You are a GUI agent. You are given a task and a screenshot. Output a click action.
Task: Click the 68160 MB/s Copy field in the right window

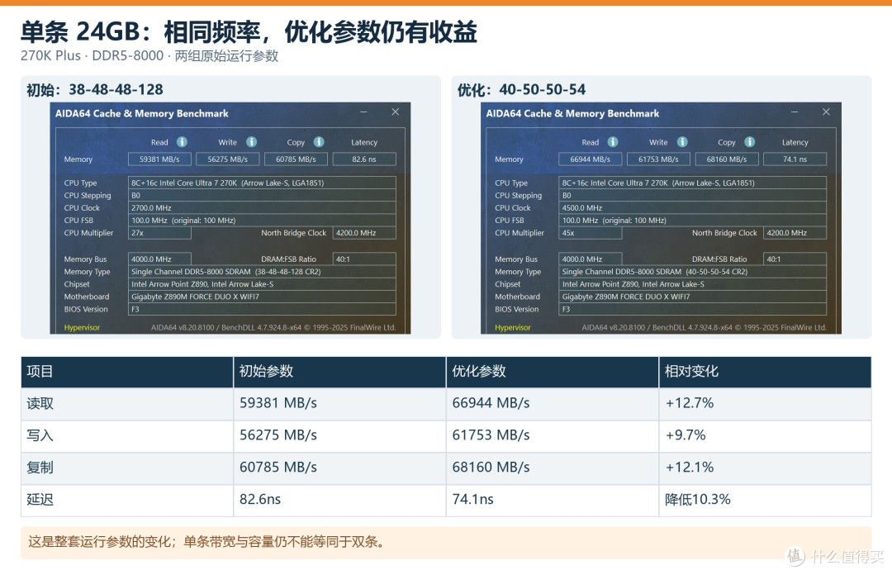tap(727, 159)
